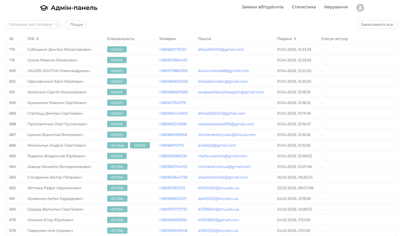Click G7 (174) badge for Швець Михайло
This screenshot has width=400, height=236.
(x=117, y=167)
